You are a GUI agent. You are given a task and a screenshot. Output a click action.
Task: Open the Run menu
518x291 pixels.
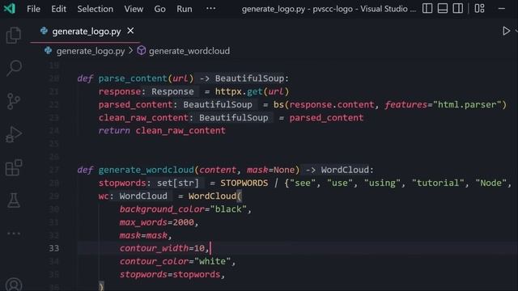pos(185,9)
